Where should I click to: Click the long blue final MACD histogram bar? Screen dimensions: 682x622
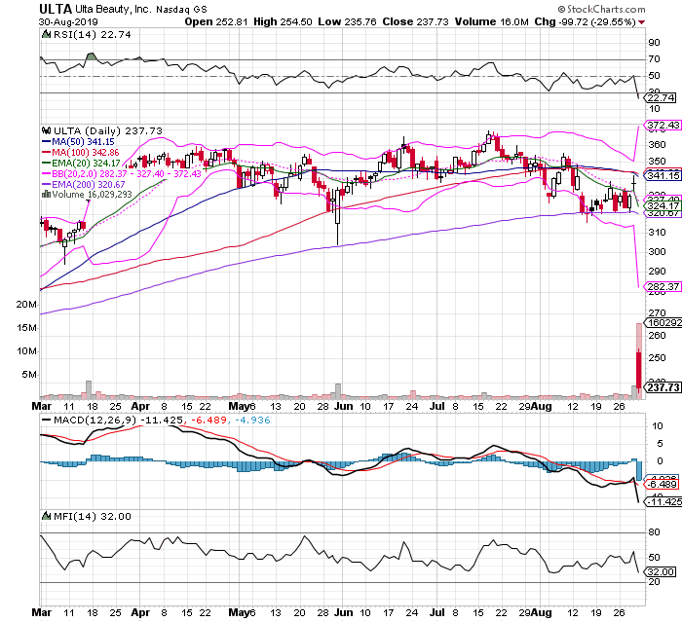tap(639, 471)
